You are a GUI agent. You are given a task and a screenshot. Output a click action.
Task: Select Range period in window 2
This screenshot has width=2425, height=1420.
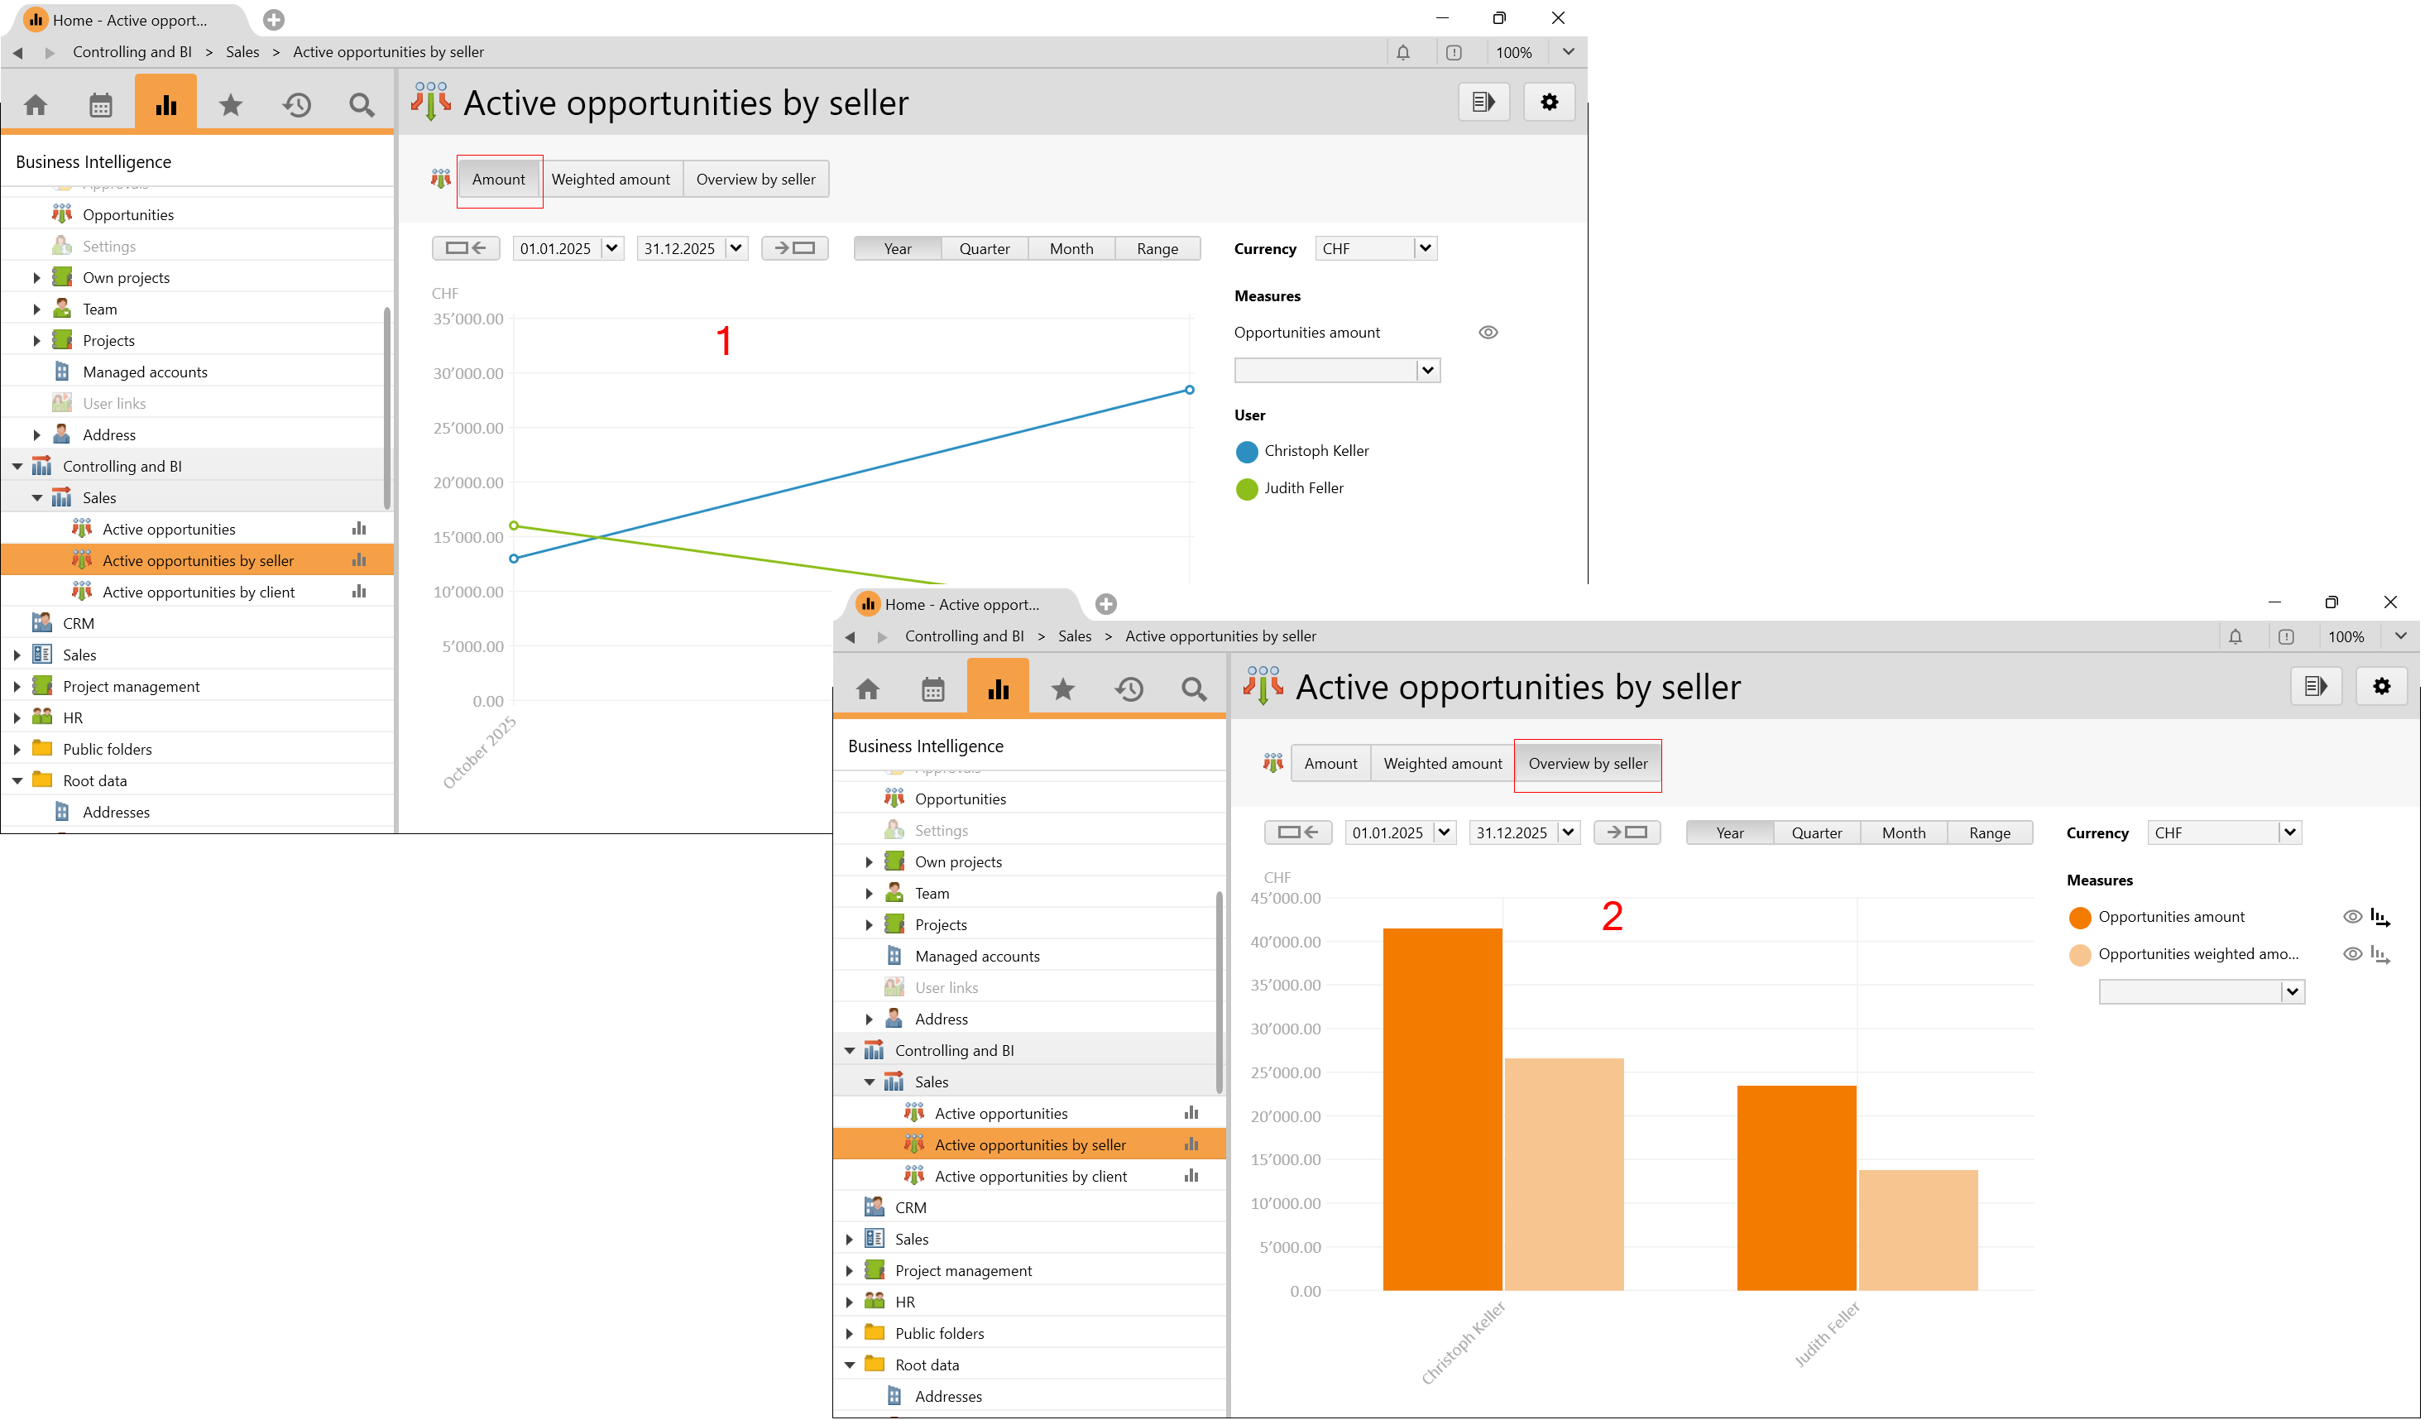[1990, 832]
